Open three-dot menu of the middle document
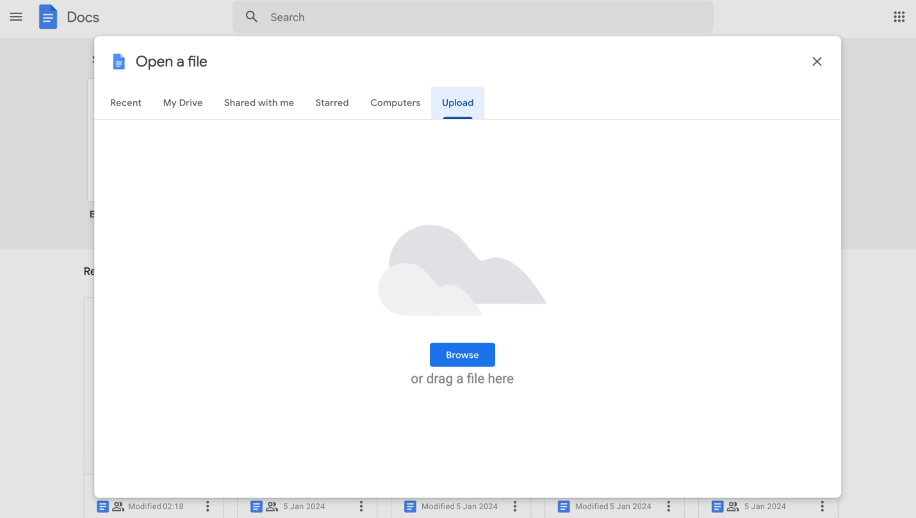Image resolution: width=916 pixels, height=518 pixels. tap(515, 506)
